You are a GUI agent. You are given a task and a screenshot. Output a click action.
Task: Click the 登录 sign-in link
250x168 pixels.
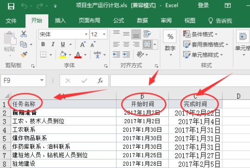click(x=203, y=6)
